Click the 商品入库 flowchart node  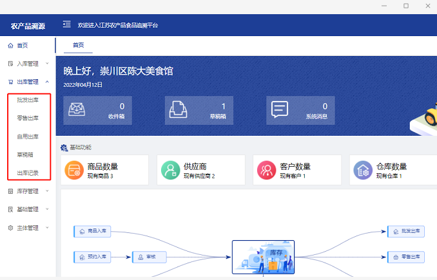click(93, 232)
